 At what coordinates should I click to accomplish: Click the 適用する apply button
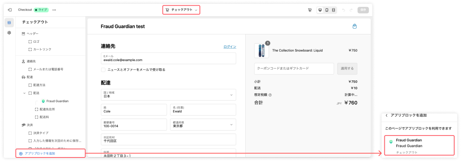pos(347,69)
